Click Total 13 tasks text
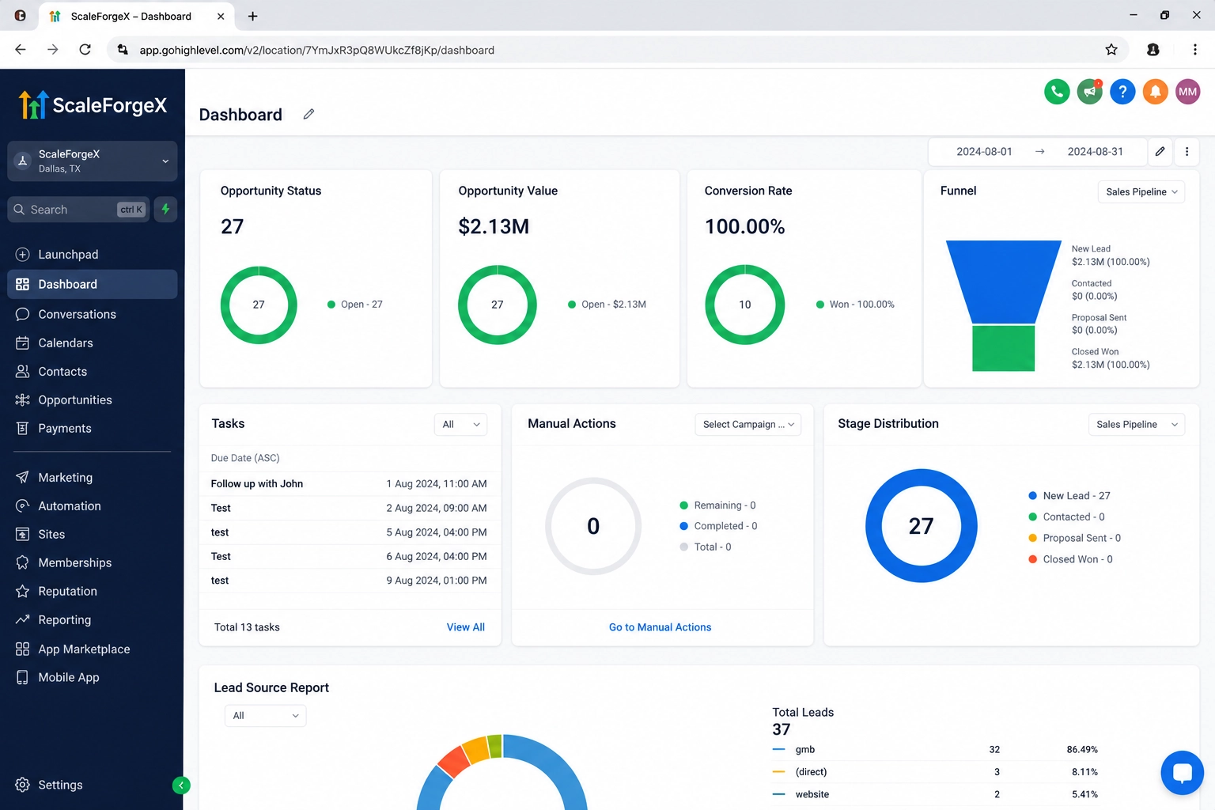 tap(247, 627)
